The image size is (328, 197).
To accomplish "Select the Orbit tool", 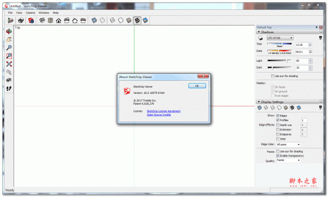I will [9, 31].
